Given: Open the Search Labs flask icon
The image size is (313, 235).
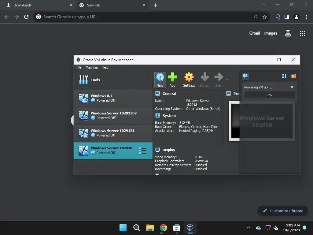Looking at the screenshot, I should [x=288, y=33].
